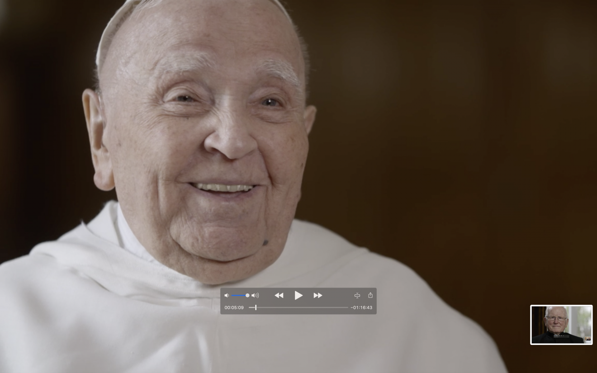Click the playhead marker on the timeline
The image size is (597, 373).
pyautogui.click(x=256, y=307)
